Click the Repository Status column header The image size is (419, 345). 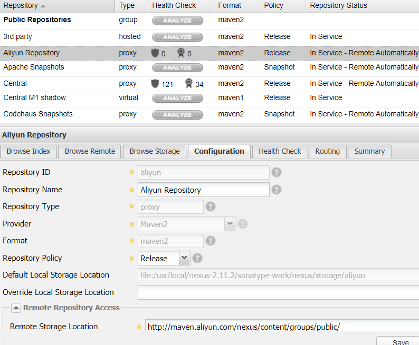pyautogui.click(x=363, y=6)
